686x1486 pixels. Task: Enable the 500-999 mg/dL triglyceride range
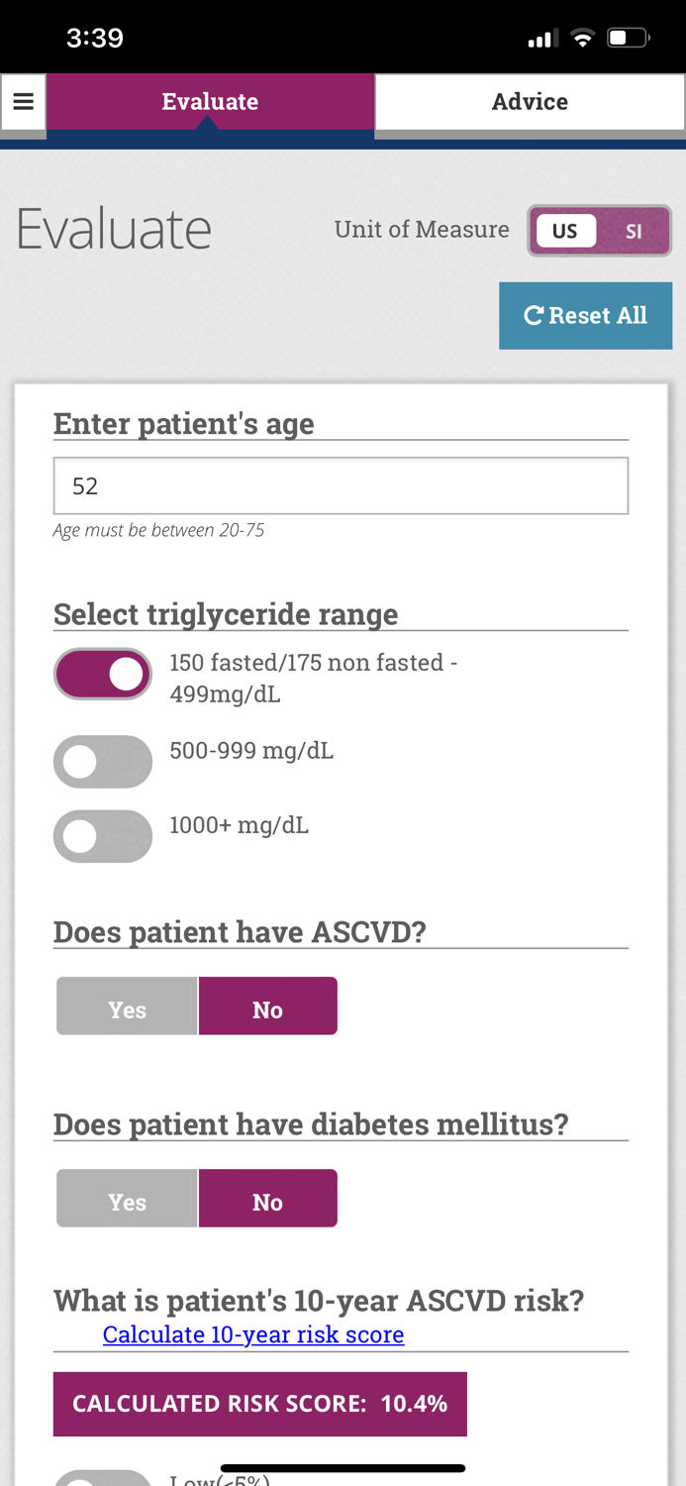click(103, 761)
